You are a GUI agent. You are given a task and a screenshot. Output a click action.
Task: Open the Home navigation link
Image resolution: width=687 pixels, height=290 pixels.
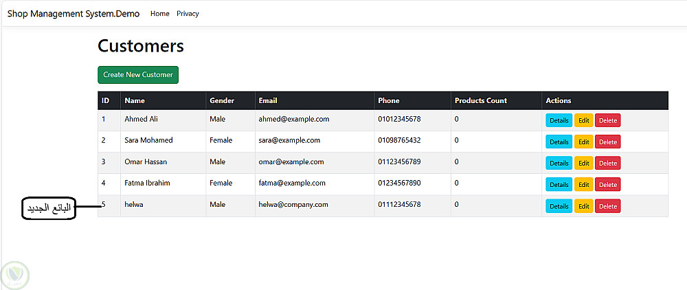(159, 14)
